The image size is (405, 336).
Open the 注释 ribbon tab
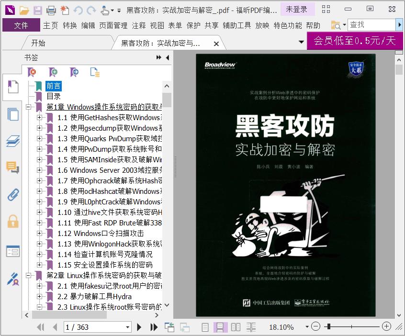click(139, 25)
